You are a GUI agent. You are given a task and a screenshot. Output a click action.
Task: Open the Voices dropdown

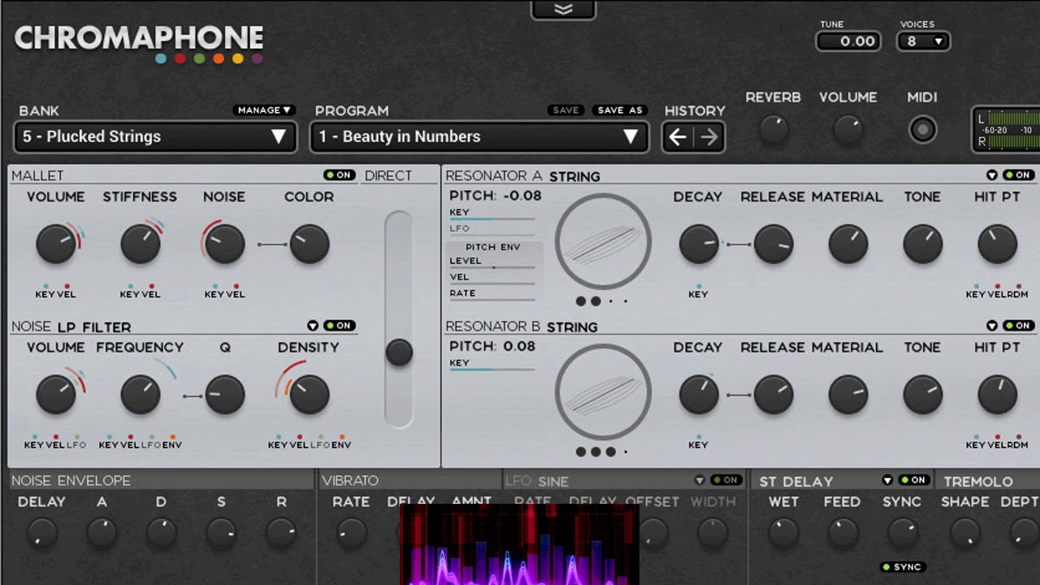(923, 41)
